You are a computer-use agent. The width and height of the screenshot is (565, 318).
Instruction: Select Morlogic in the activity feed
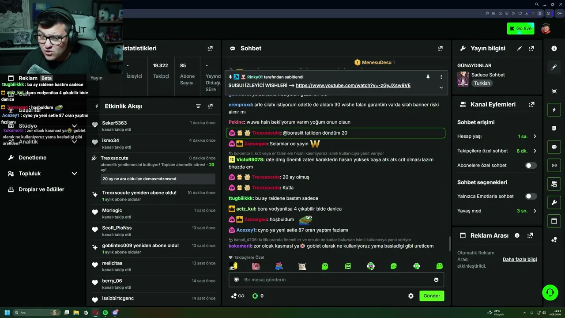click(112, 210)
